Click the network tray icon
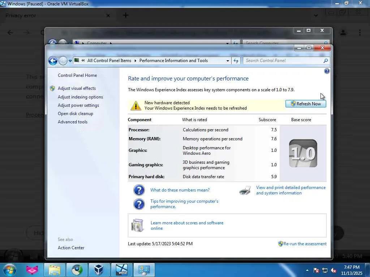Image resolution: width=370 pixels, height=277 pixels. [325, 270]
